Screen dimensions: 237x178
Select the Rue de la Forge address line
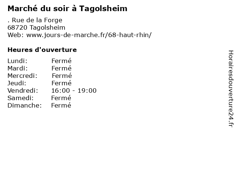coord(35,20)
